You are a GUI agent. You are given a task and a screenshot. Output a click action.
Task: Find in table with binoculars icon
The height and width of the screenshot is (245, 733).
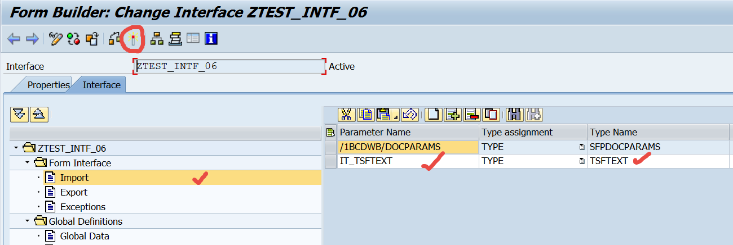click(514, 115)
